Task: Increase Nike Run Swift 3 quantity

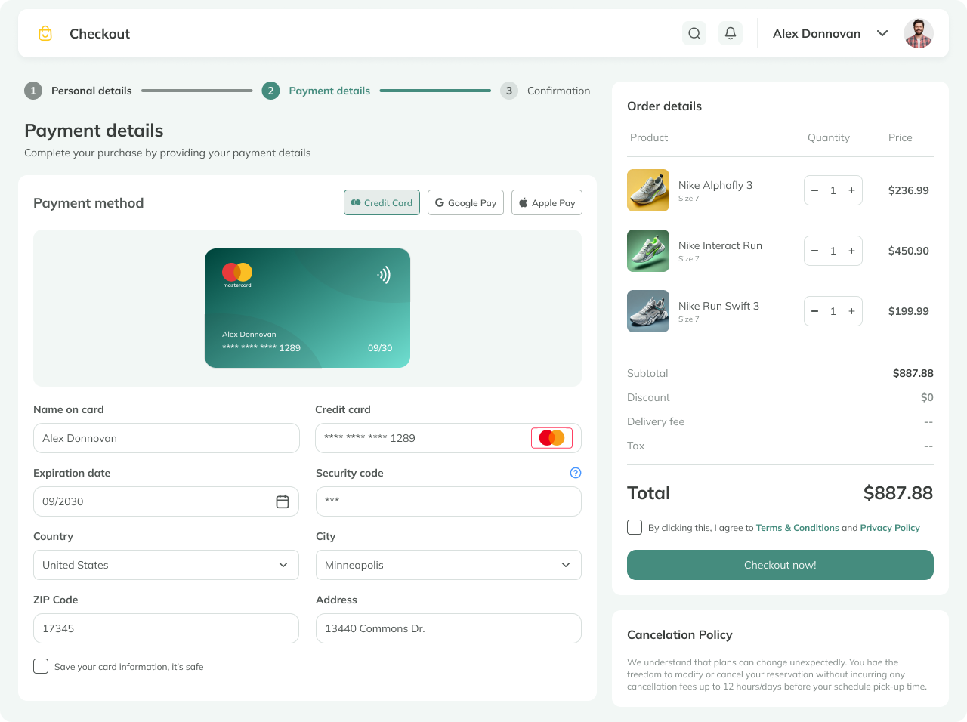Action: [851, 311]
